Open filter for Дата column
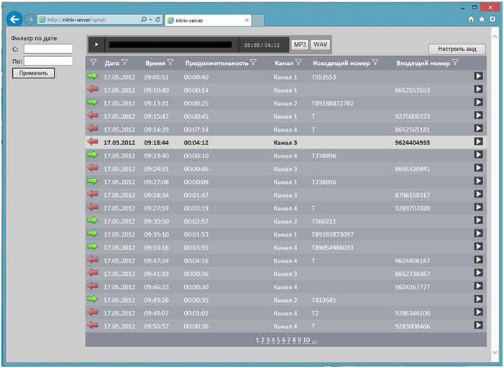The height and width of the screenshot is (368, 504). pos(124,63)
